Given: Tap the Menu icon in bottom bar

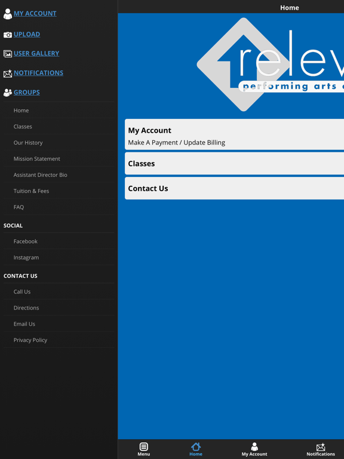Looking at the screenshot, I should point(143,446).
